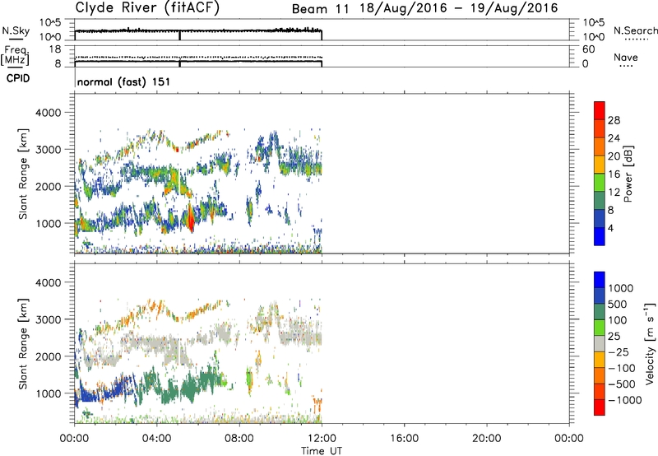Click the "−100" tick on Velocity colorbar
Viewport: 658px width, 456px height.
[x=622, y=368]
